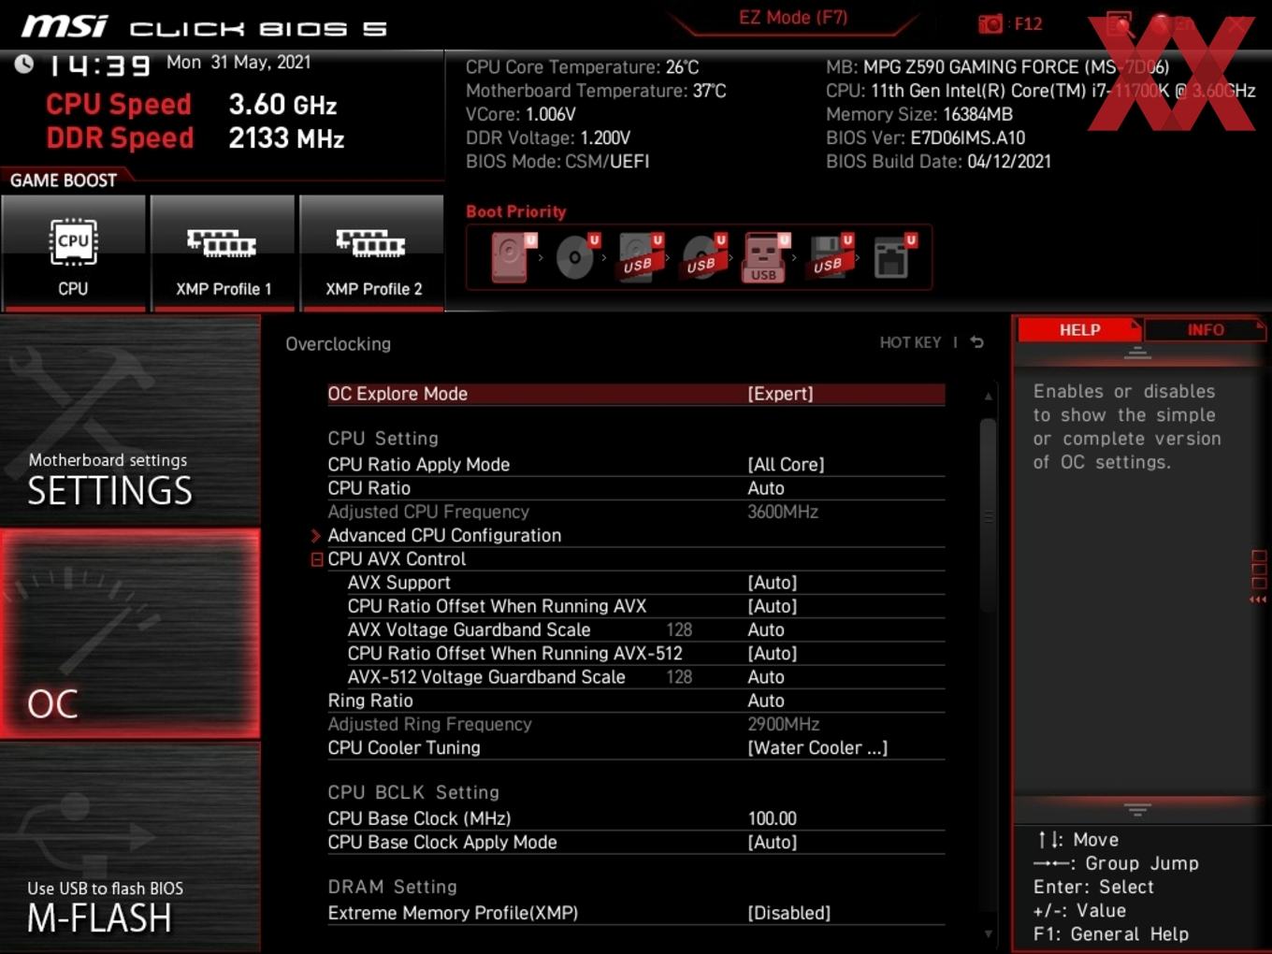Open the HOT KEY list

[910, 342]
